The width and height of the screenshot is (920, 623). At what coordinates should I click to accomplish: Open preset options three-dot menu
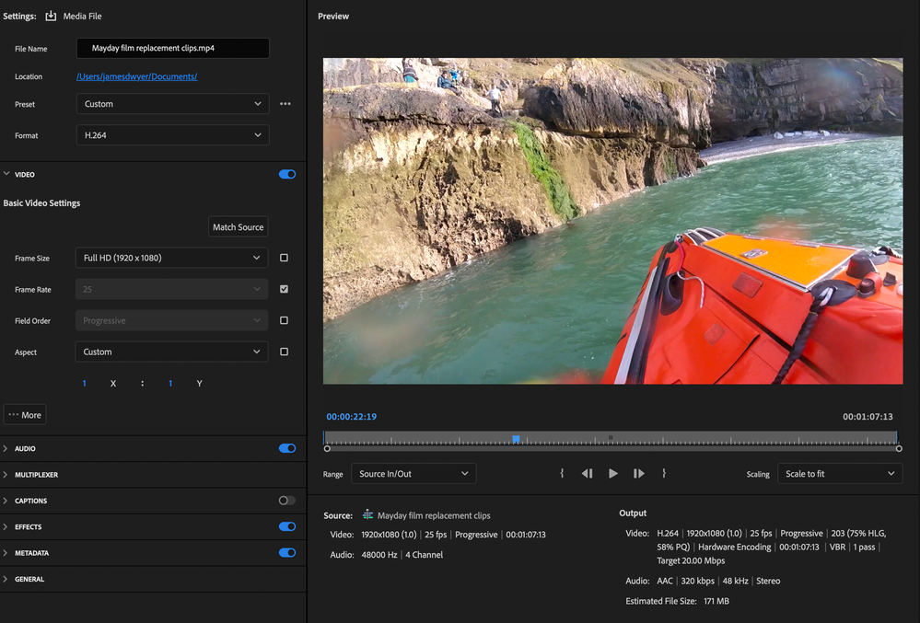[285, 104]
